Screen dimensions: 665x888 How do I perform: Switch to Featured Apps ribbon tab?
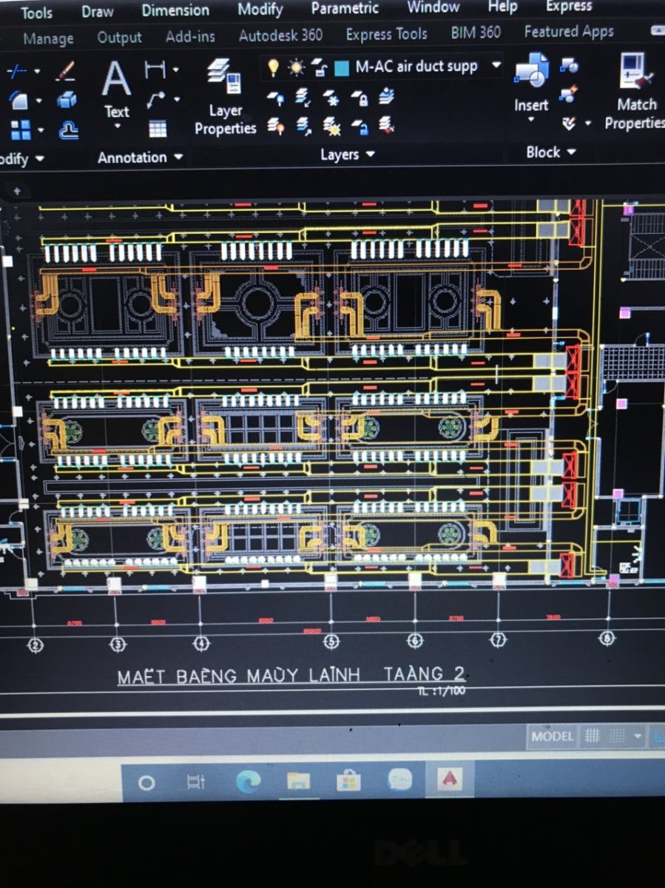point(569,31)
